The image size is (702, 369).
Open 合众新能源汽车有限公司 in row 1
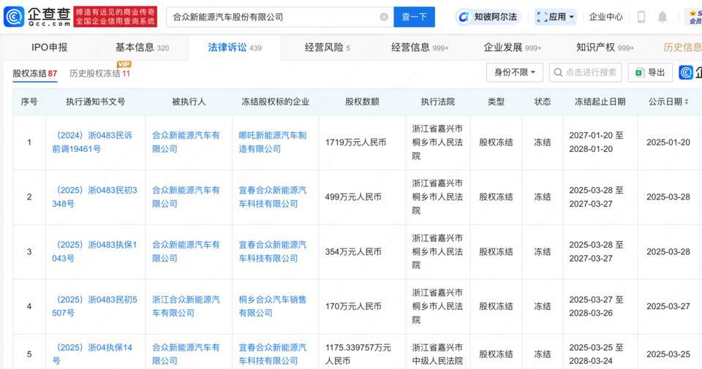[186, 142]
